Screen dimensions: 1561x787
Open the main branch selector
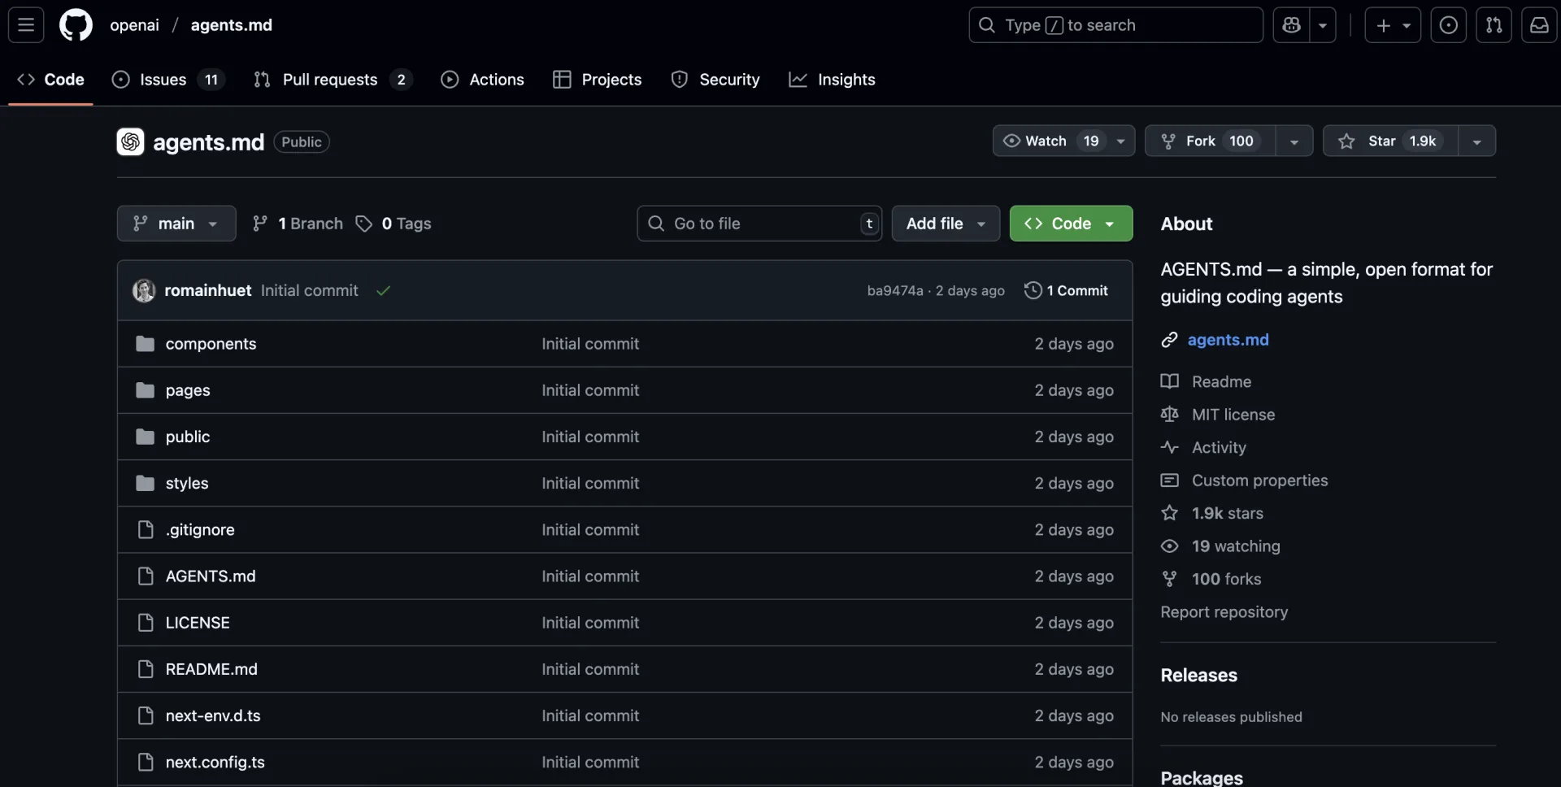(176, 224)
